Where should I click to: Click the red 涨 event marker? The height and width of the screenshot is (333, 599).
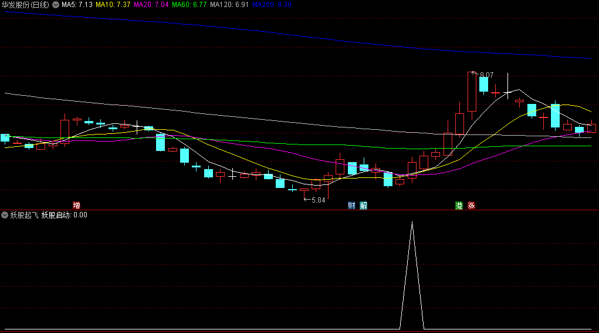point(472,206)
